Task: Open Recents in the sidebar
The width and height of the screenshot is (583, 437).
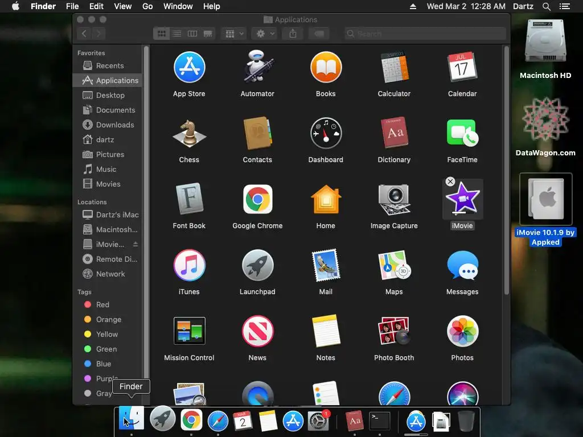Action: click(x=107, y=65)
